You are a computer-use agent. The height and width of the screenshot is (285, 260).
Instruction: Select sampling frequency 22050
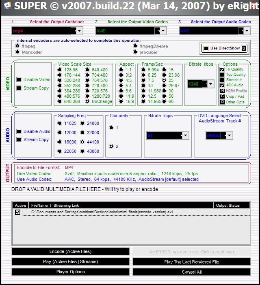(x=60, y=151)
